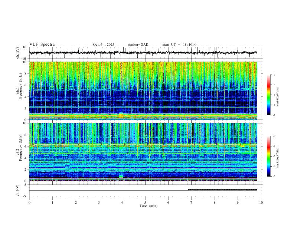This screenshot has height=227, width=294.
Task: Click the ch.2 frequency spectrogram panel
Action: click(143, 152)
